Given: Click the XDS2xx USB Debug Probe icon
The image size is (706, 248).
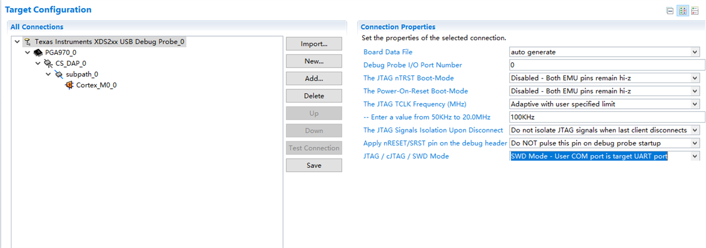Looking at the screenshot, I should click(x=28, y=42).
